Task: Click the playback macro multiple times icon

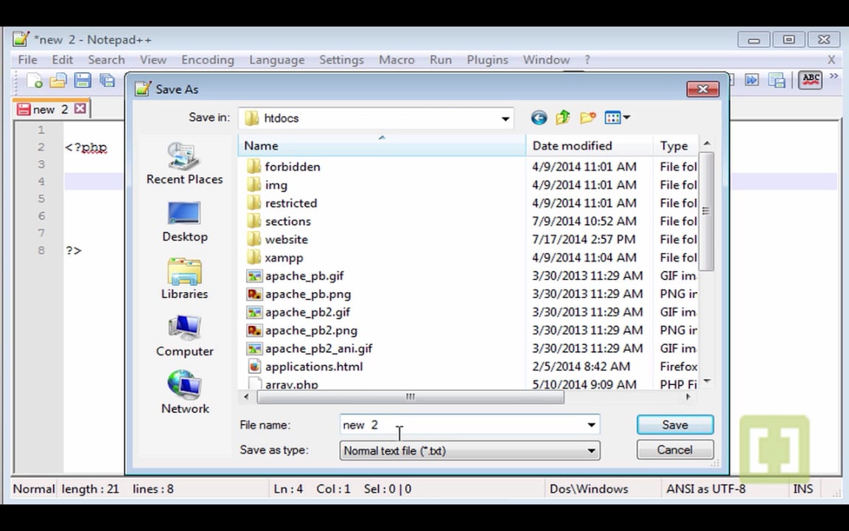Action: [752, 80]
